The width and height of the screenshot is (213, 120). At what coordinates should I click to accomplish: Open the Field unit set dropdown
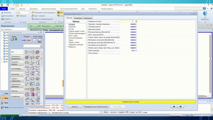(29, 13)
